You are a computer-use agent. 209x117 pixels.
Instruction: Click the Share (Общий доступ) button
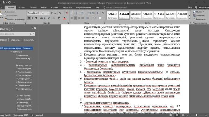pyautogui.click(x=202, y=7)
